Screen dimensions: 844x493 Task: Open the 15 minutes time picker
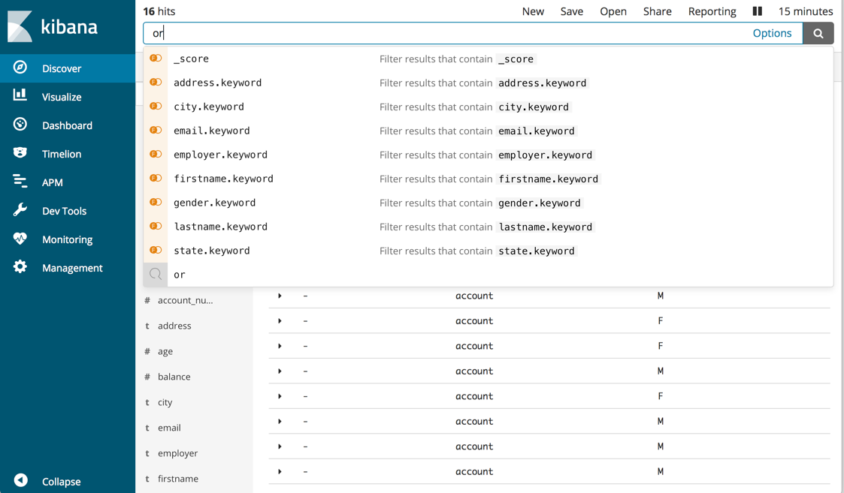click(x=805, y=11)
